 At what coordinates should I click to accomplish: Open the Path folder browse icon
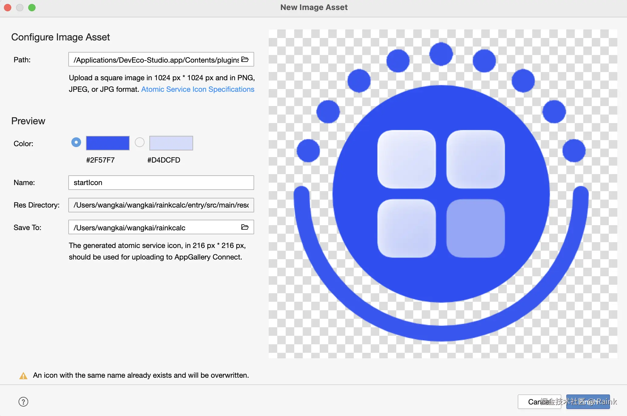coord(245,60)
